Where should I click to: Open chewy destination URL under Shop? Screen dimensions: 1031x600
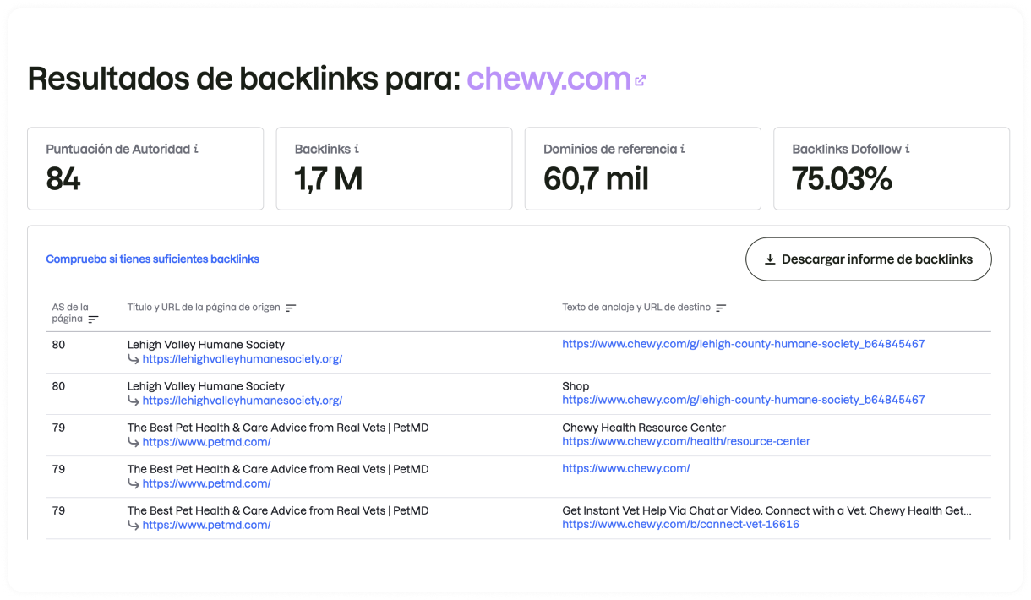click(x=744, y=400)
